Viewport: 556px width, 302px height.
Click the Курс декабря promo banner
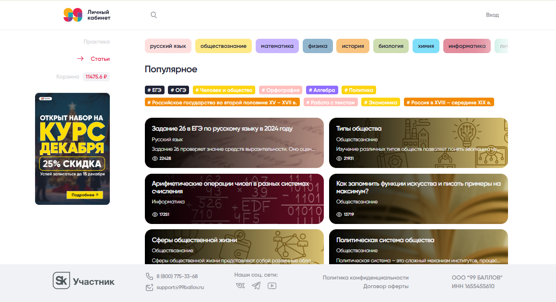[72, 149]
